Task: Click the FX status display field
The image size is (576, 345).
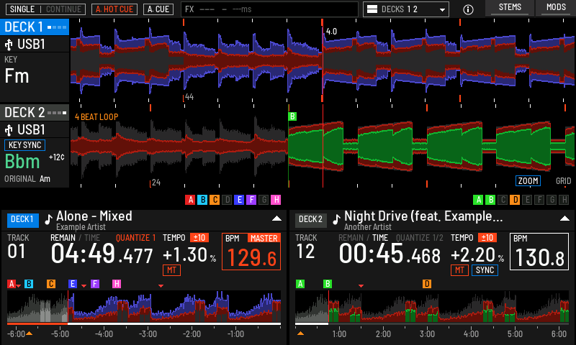Action: point(269,9)
